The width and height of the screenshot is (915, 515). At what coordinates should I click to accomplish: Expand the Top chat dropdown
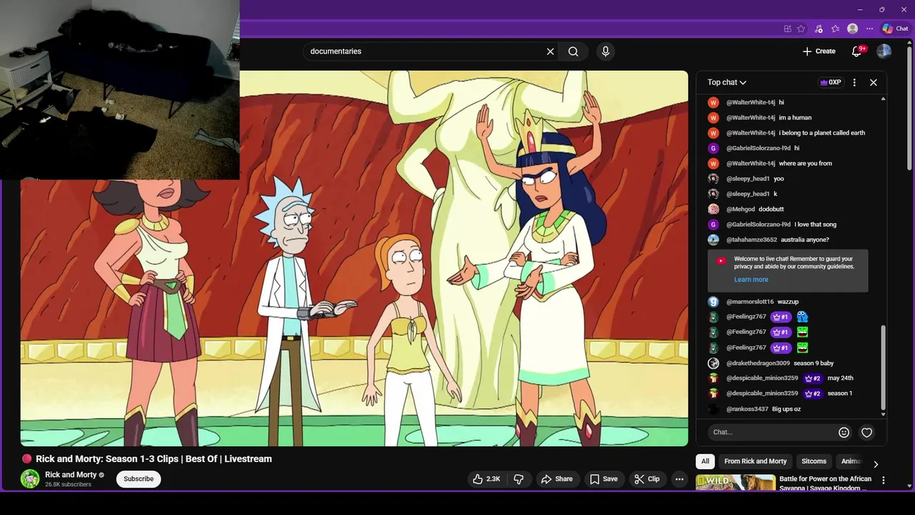(727, 82)
